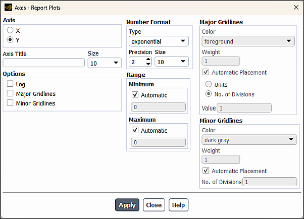Select the X axis radio button
The image size is (304, 219).
(10, 31)
